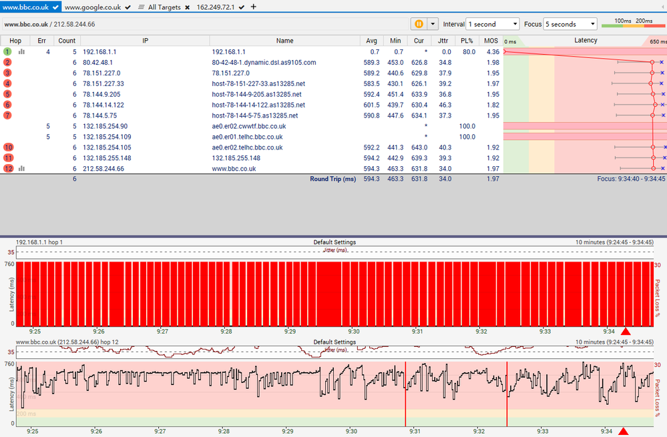Select hostname ae0.er01.telhc.bbc.co.uk

pyautogui.click(x=247, y=137)
